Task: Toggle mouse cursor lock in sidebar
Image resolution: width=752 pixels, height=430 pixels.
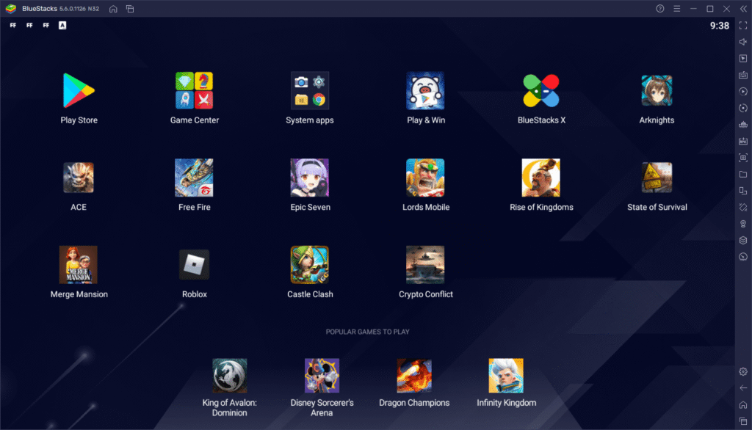Action: tap(743, 59)
